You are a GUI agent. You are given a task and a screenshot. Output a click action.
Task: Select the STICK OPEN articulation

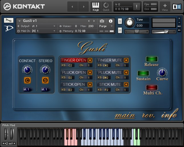pyautogui.click(x=74, y=84)
